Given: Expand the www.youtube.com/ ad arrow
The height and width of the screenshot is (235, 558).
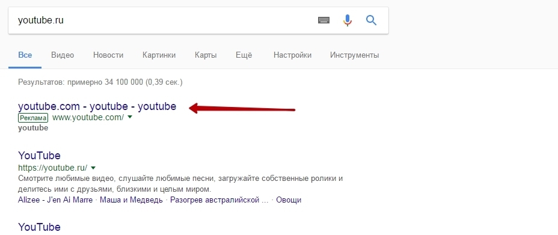Looking at the screenshot, I should (x=129, y=117).
